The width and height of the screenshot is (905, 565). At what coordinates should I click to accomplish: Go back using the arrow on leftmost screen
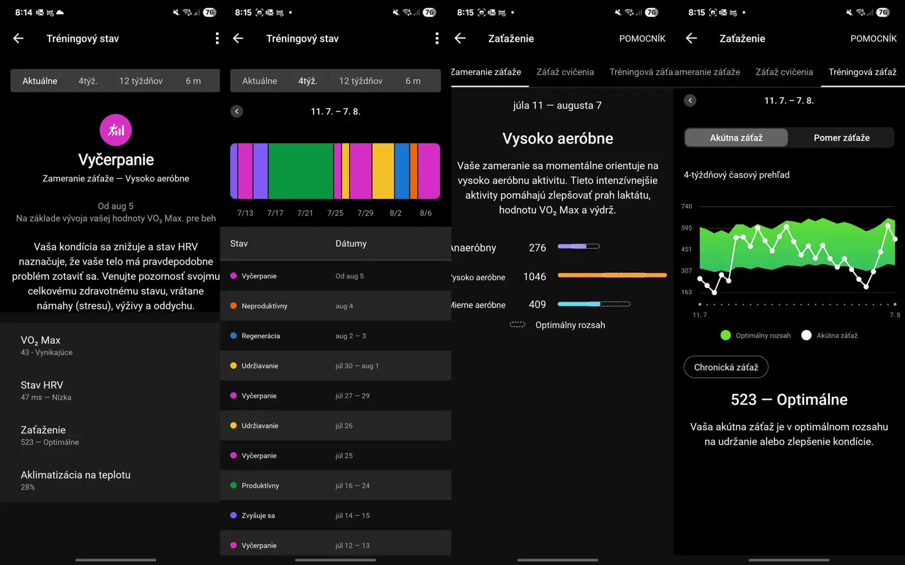point(18,39)
